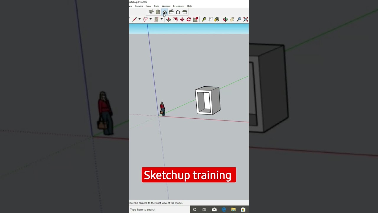378x213 pixels.
Task: Open File Explorer from taskbar
Action: coord(233,209)
